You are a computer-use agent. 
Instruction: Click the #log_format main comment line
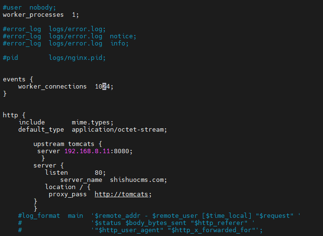159,216
